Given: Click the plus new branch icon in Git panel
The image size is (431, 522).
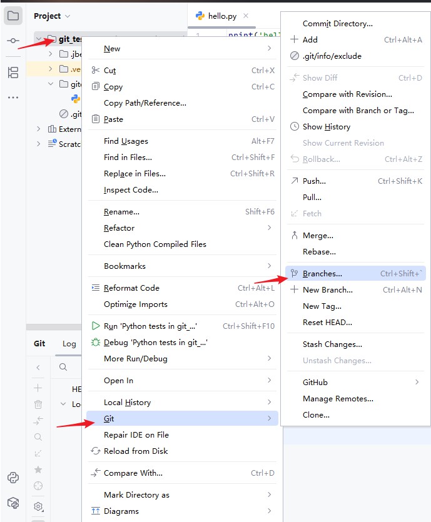Looking at the screenshot, I should coord(38,388).
